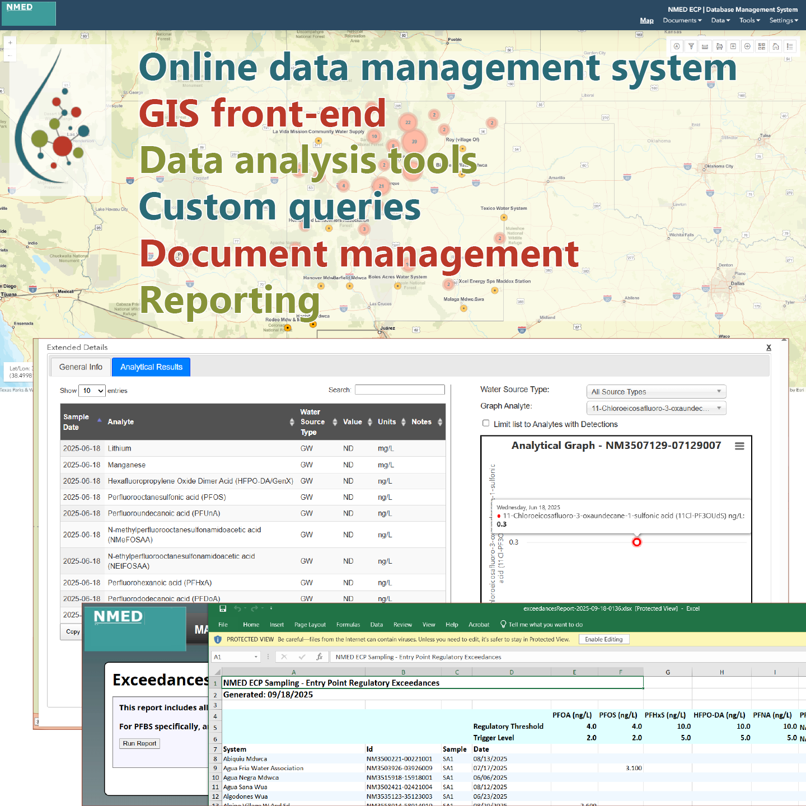Click the filter funnel map tool
Viewport: 806px width, 806px height.
[x=691, y=46]
